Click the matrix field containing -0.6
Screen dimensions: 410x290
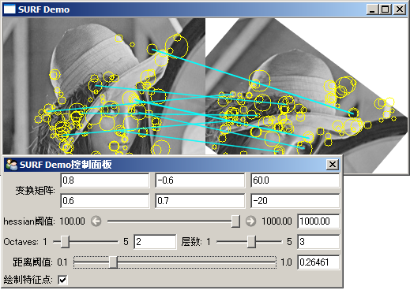[200, 180]
